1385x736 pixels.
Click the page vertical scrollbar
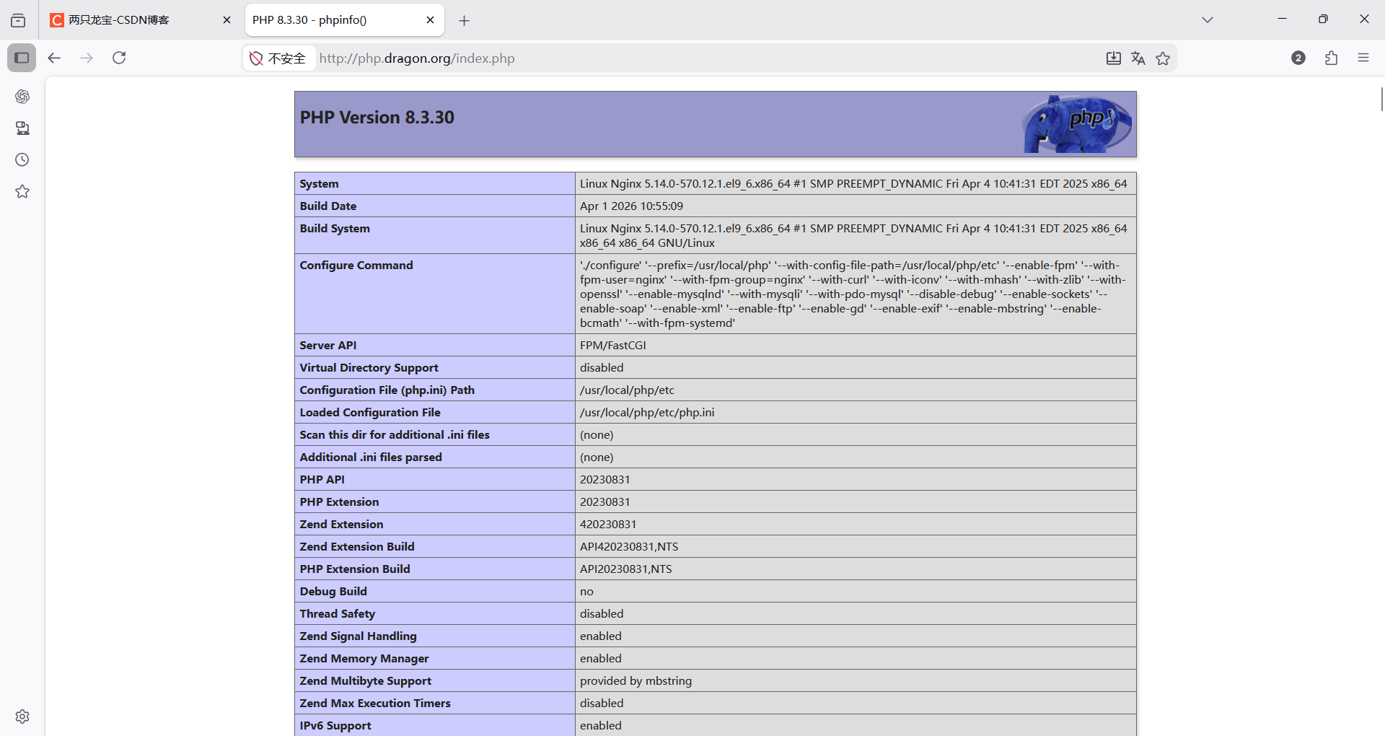click(x=1381, y=99)
